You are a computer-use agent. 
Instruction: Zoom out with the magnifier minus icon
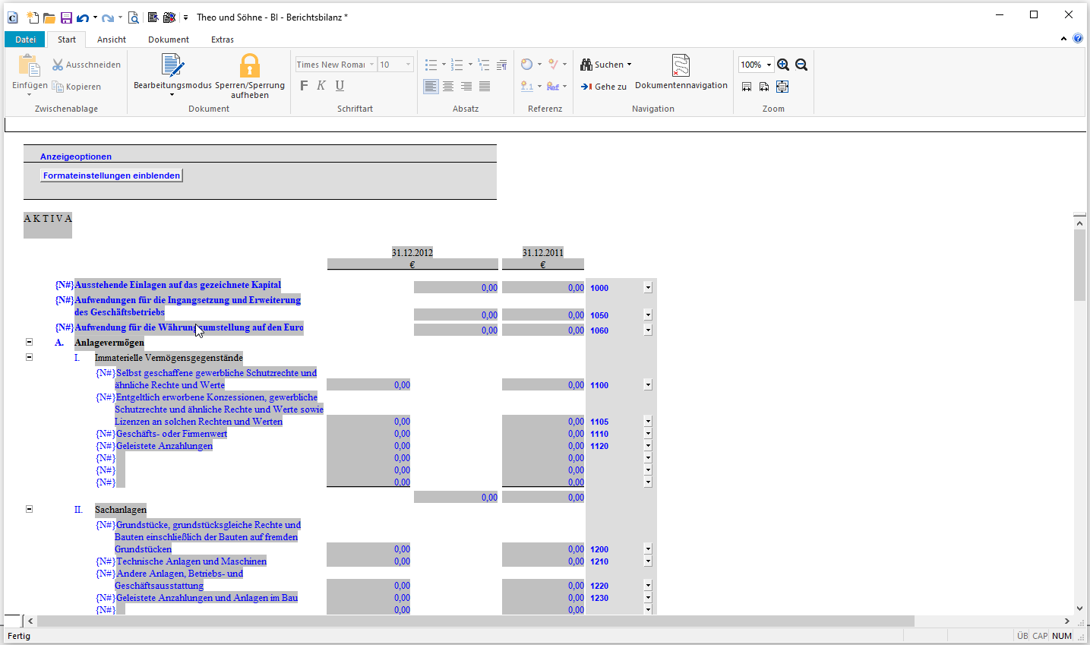coord(801,65)
